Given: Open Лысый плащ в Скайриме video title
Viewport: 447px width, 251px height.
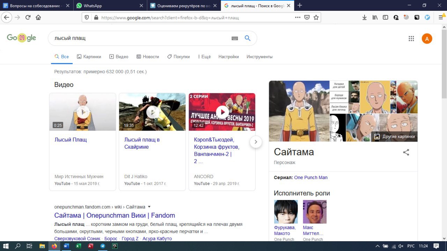Looking at the screenshot, I should [x=142, y=143].
